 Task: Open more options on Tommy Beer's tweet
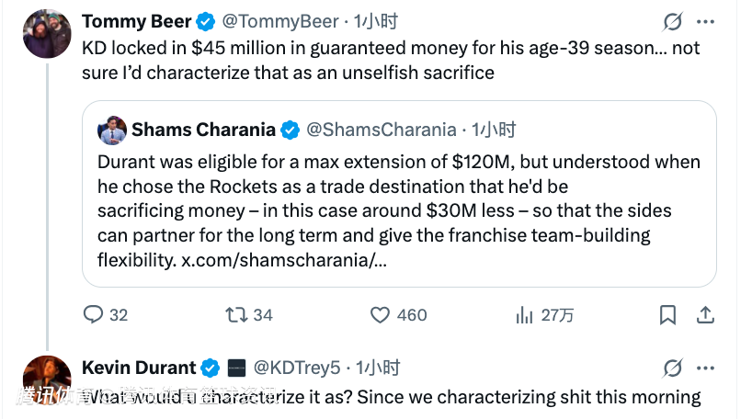coord(705,21)
